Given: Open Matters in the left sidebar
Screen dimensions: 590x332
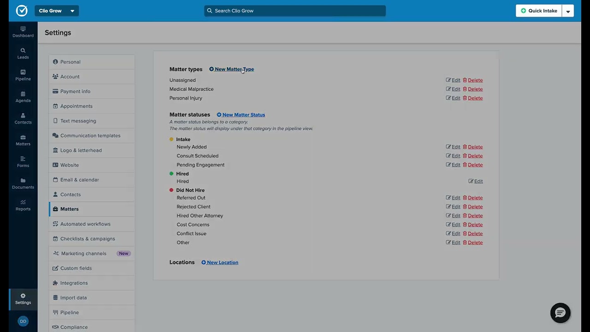Looking at the screenshot, I should coord(23,140).
